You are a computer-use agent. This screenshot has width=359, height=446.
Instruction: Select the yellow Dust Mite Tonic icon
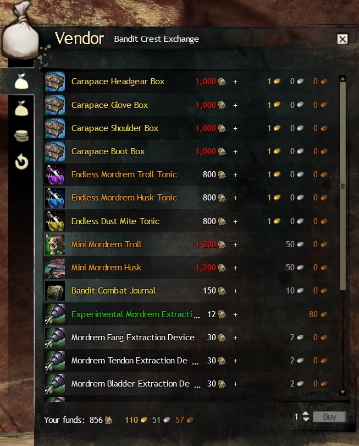click(55, 221)
